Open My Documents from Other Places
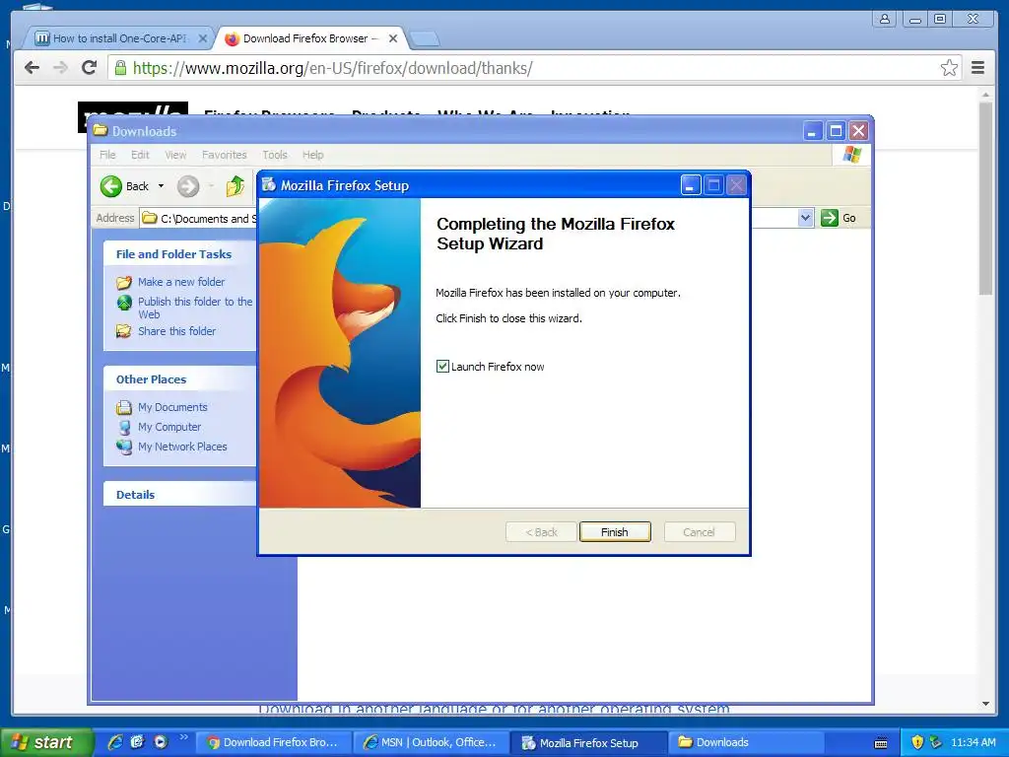This screenshot has height=757, width=1009. [x=172, y=407]
